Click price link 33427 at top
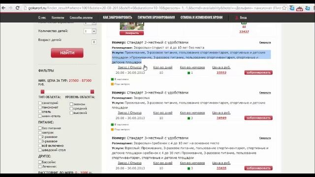 pos(244,31)
